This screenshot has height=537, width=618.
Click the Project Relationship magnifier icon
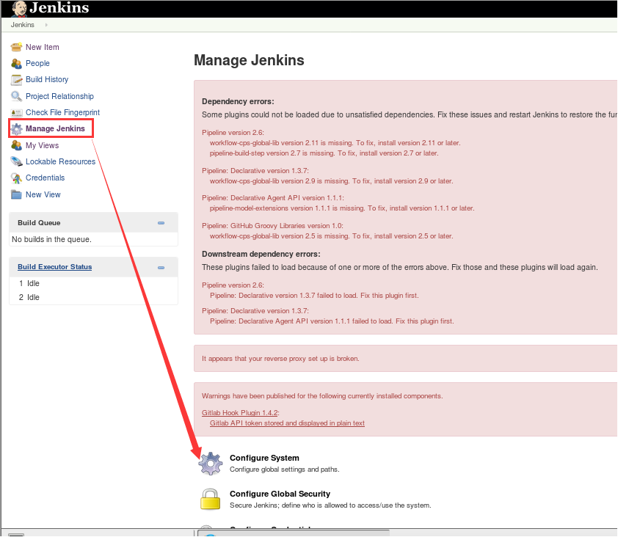point(16,96)
